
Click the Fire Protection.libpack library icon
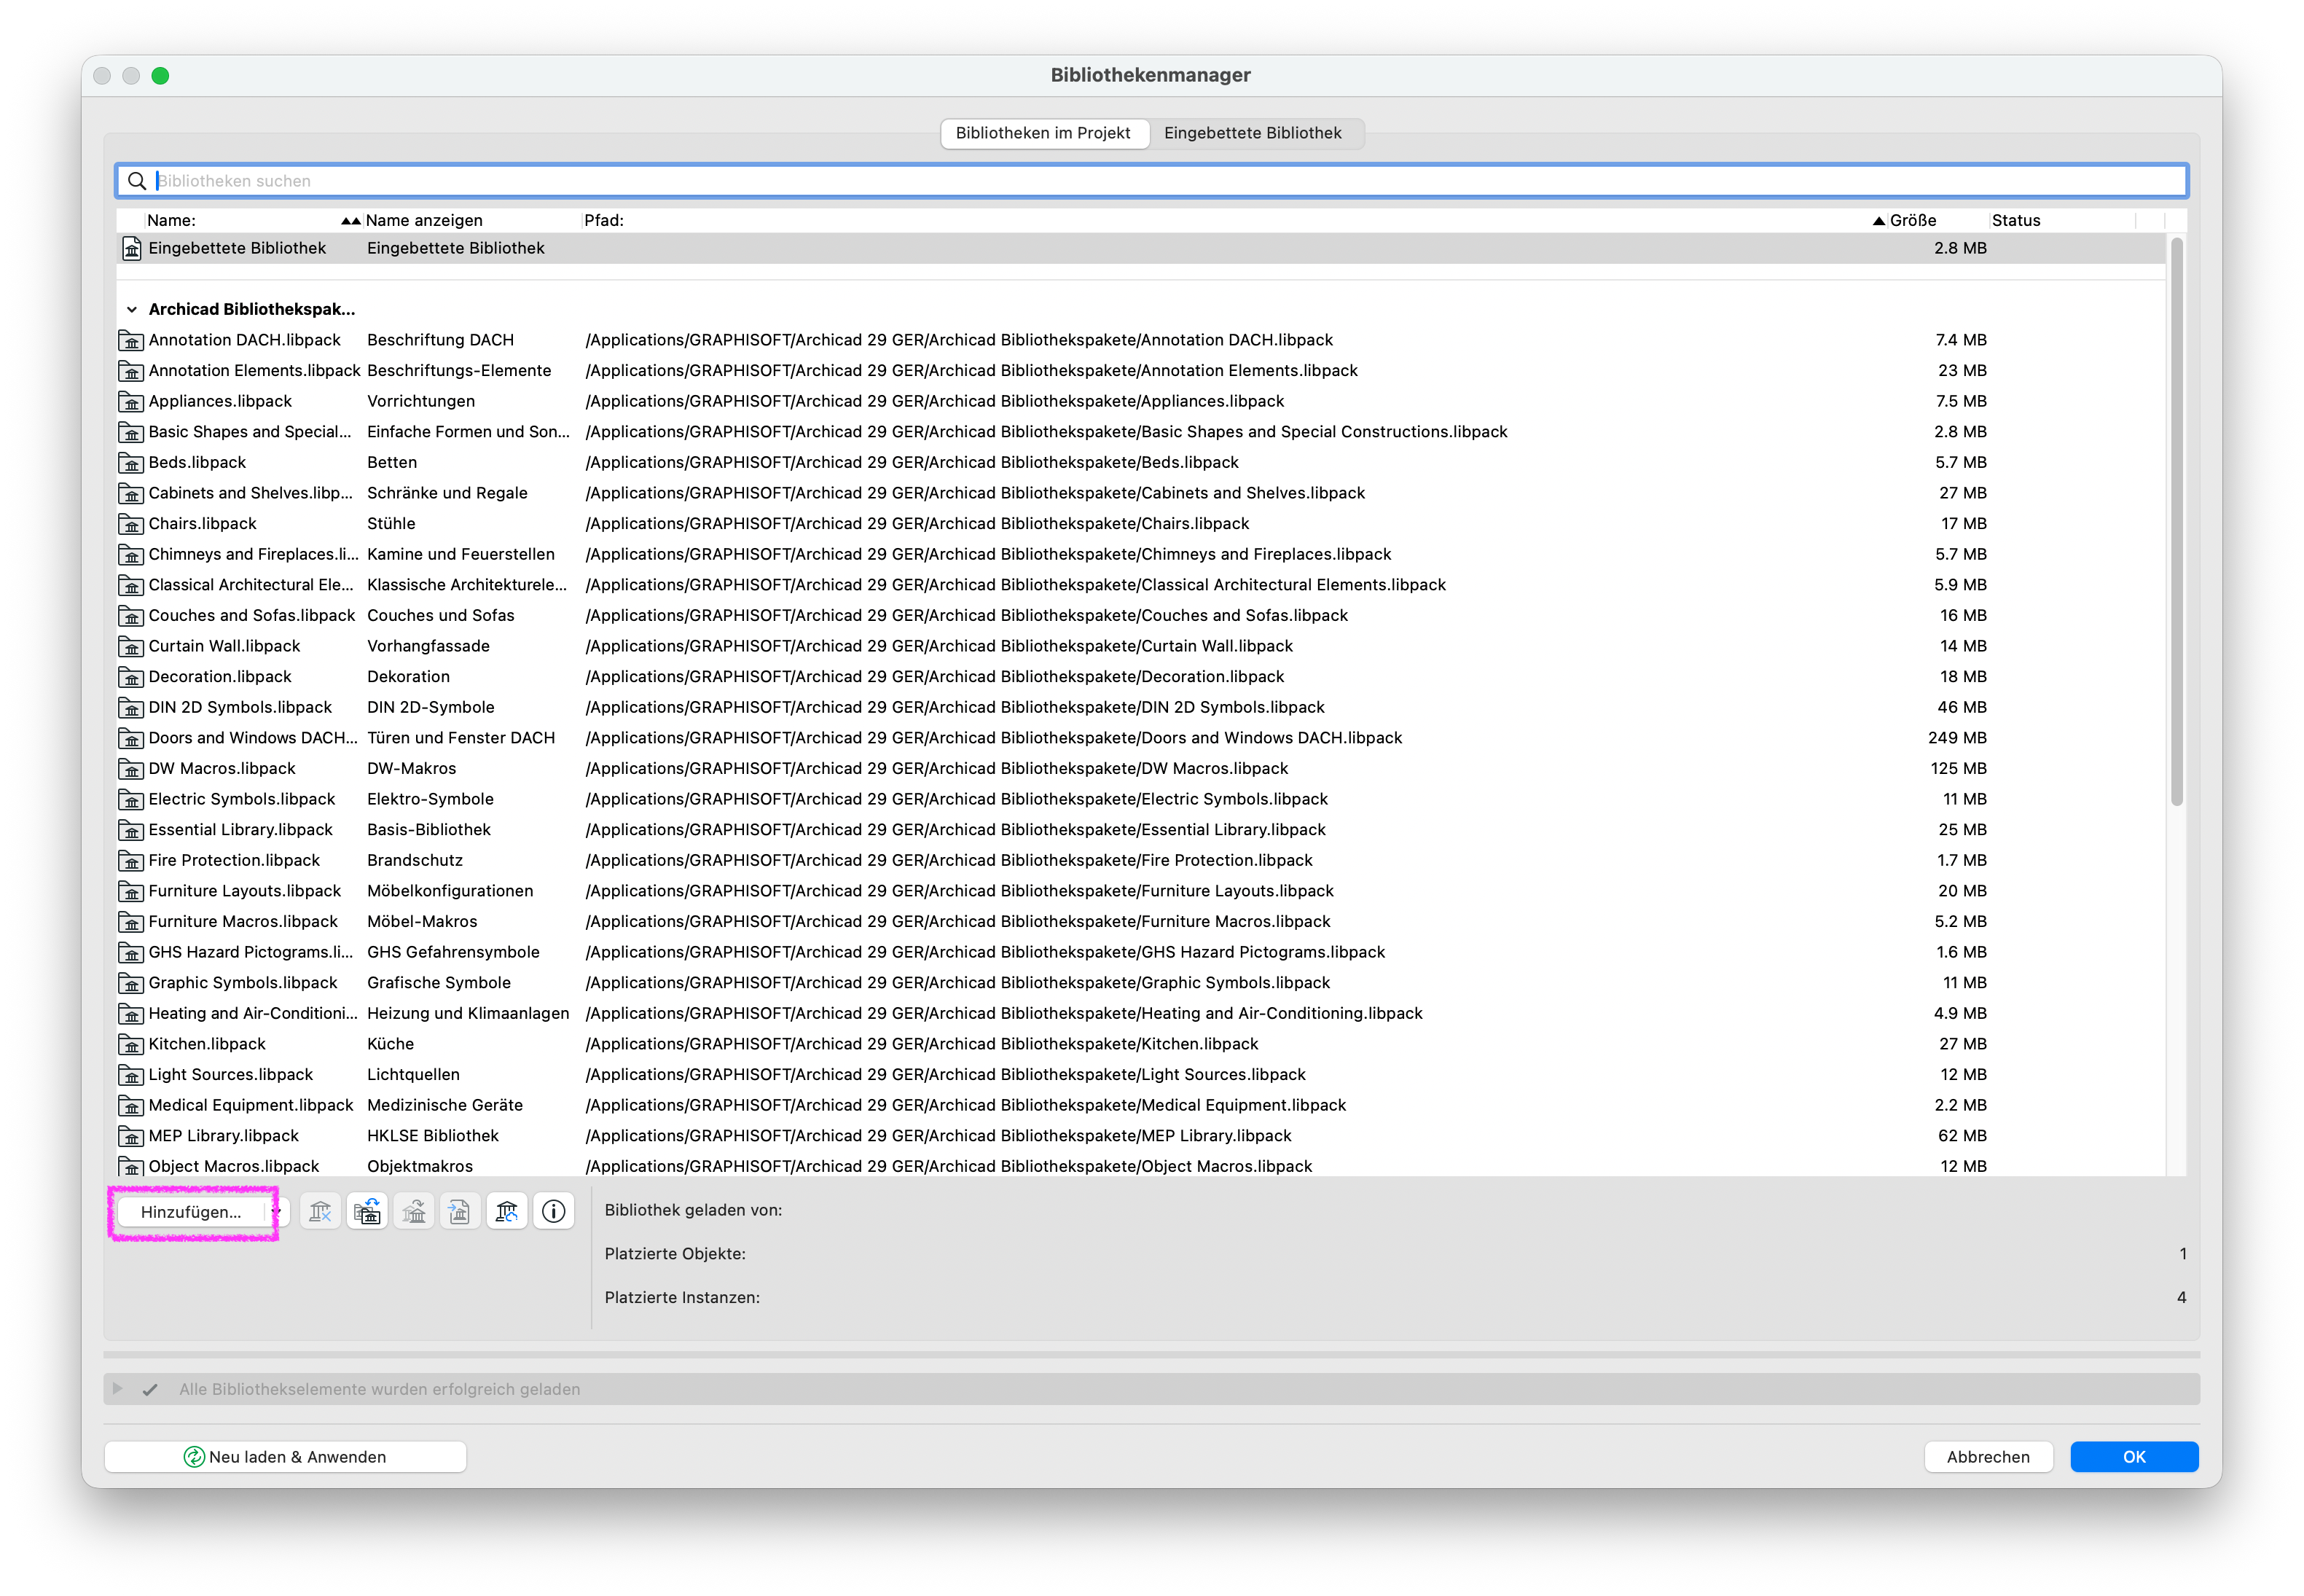coord(131,860)
